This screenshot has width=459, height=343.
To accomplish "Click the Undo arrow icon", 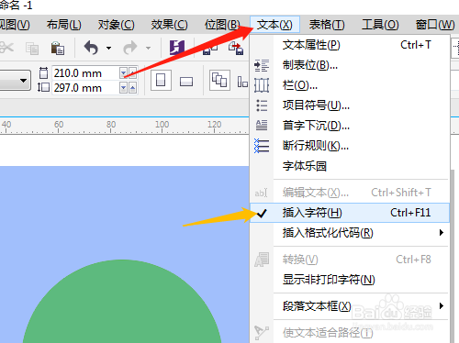I will click(x=91, y=48).
